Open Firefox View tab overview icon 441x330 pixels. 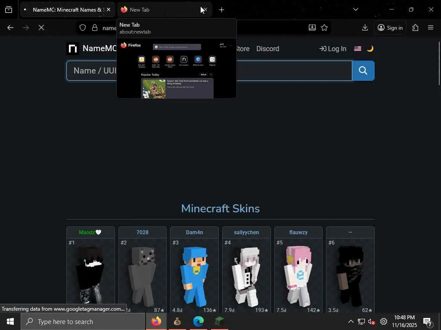(x=9, y=10)
